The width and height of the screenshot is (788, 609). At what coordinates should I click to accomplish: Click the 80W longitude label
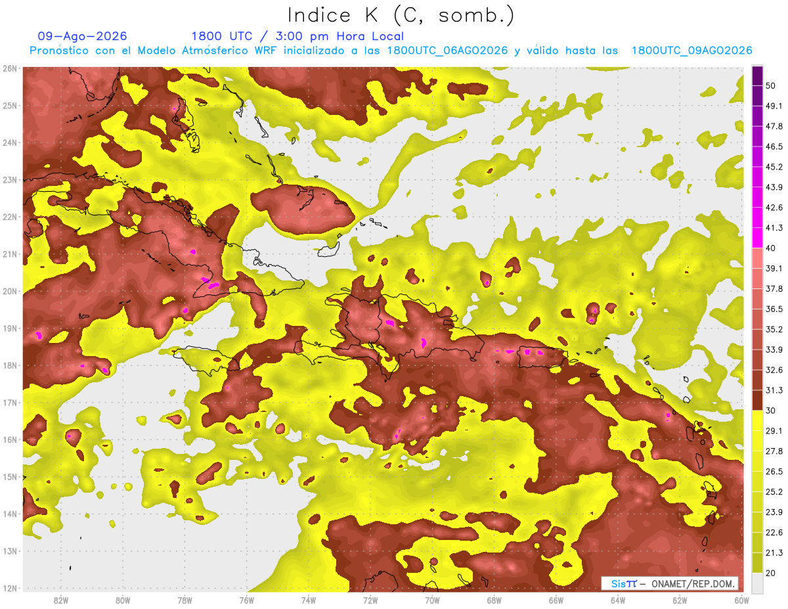pyautogui.click(x=123, y=600)
